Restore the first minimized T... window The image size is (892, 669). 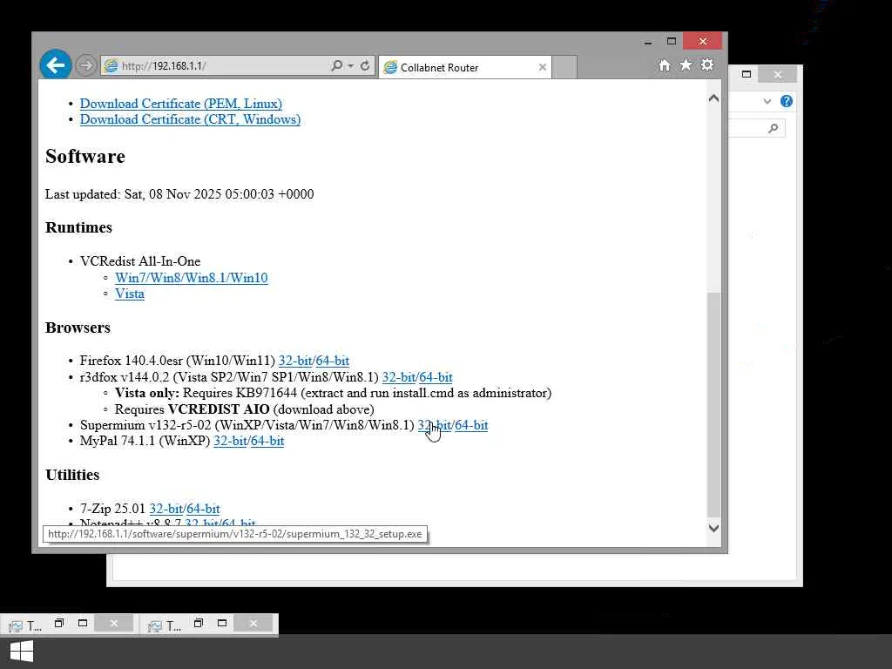(58, 623)
